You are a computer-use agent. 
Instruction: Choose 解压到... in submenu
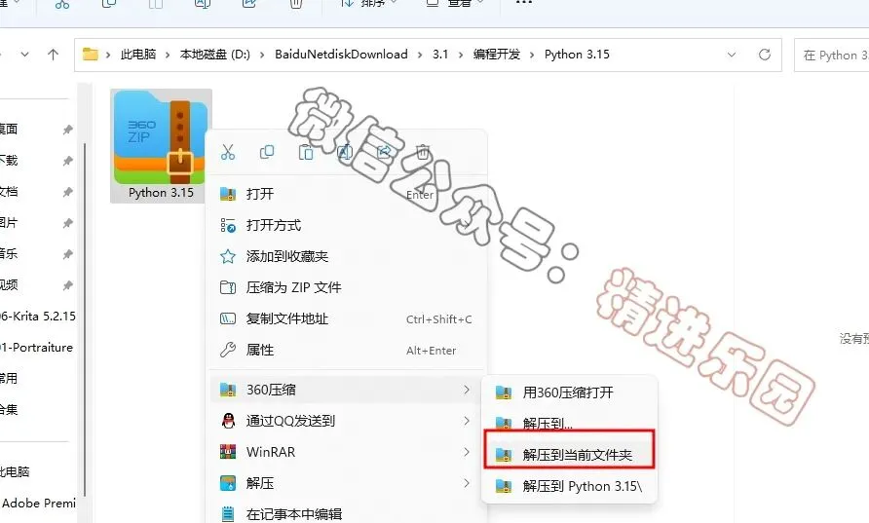(569, 424)
